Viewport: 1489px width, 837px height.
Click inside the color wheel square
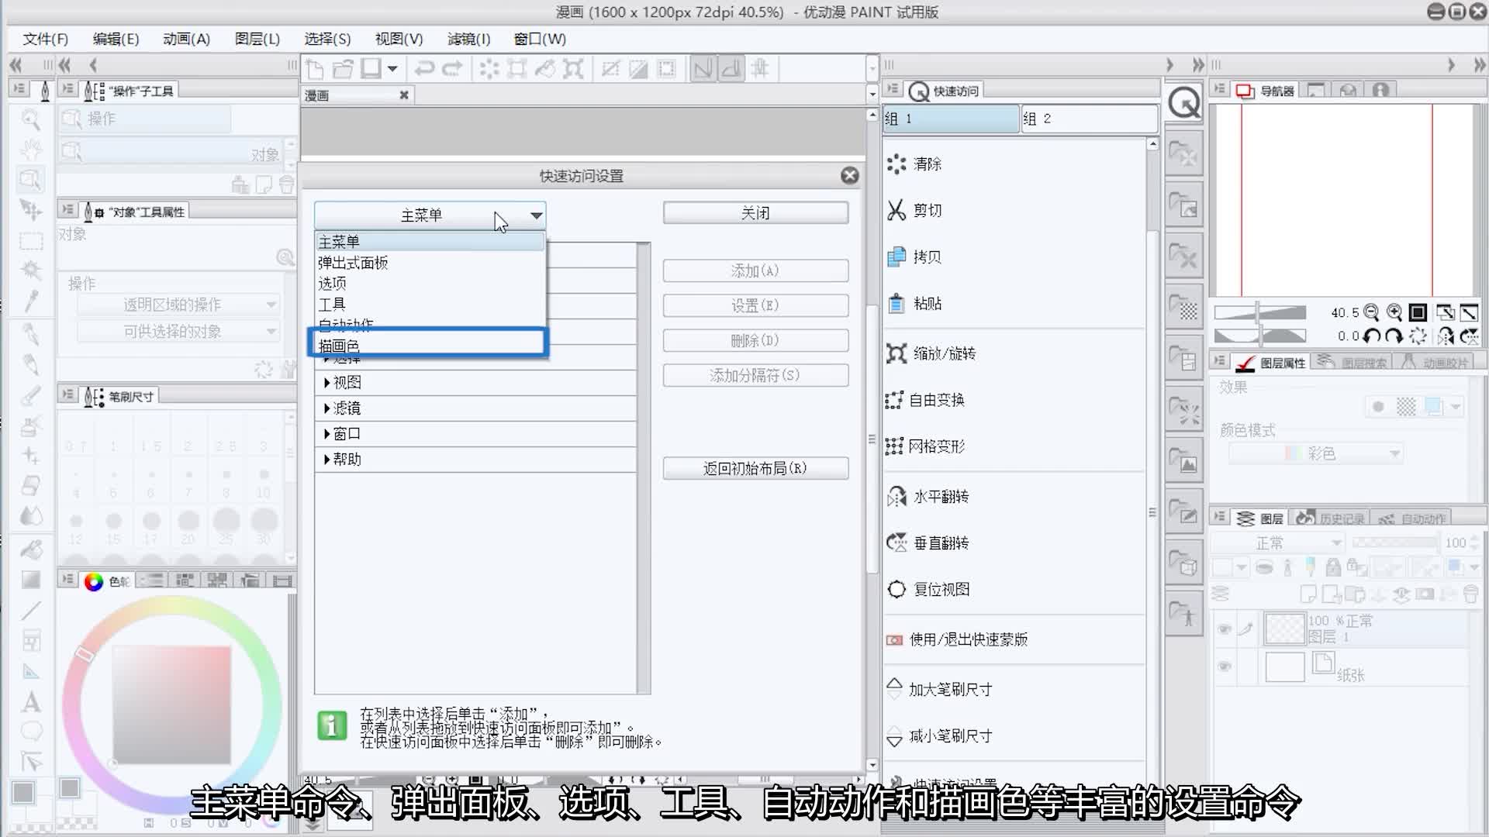point(171,704)
